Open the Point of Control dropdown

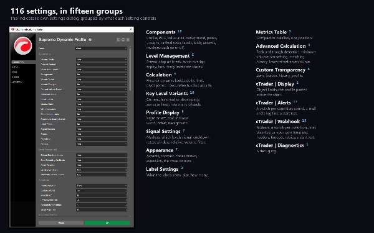pos(102,65)
